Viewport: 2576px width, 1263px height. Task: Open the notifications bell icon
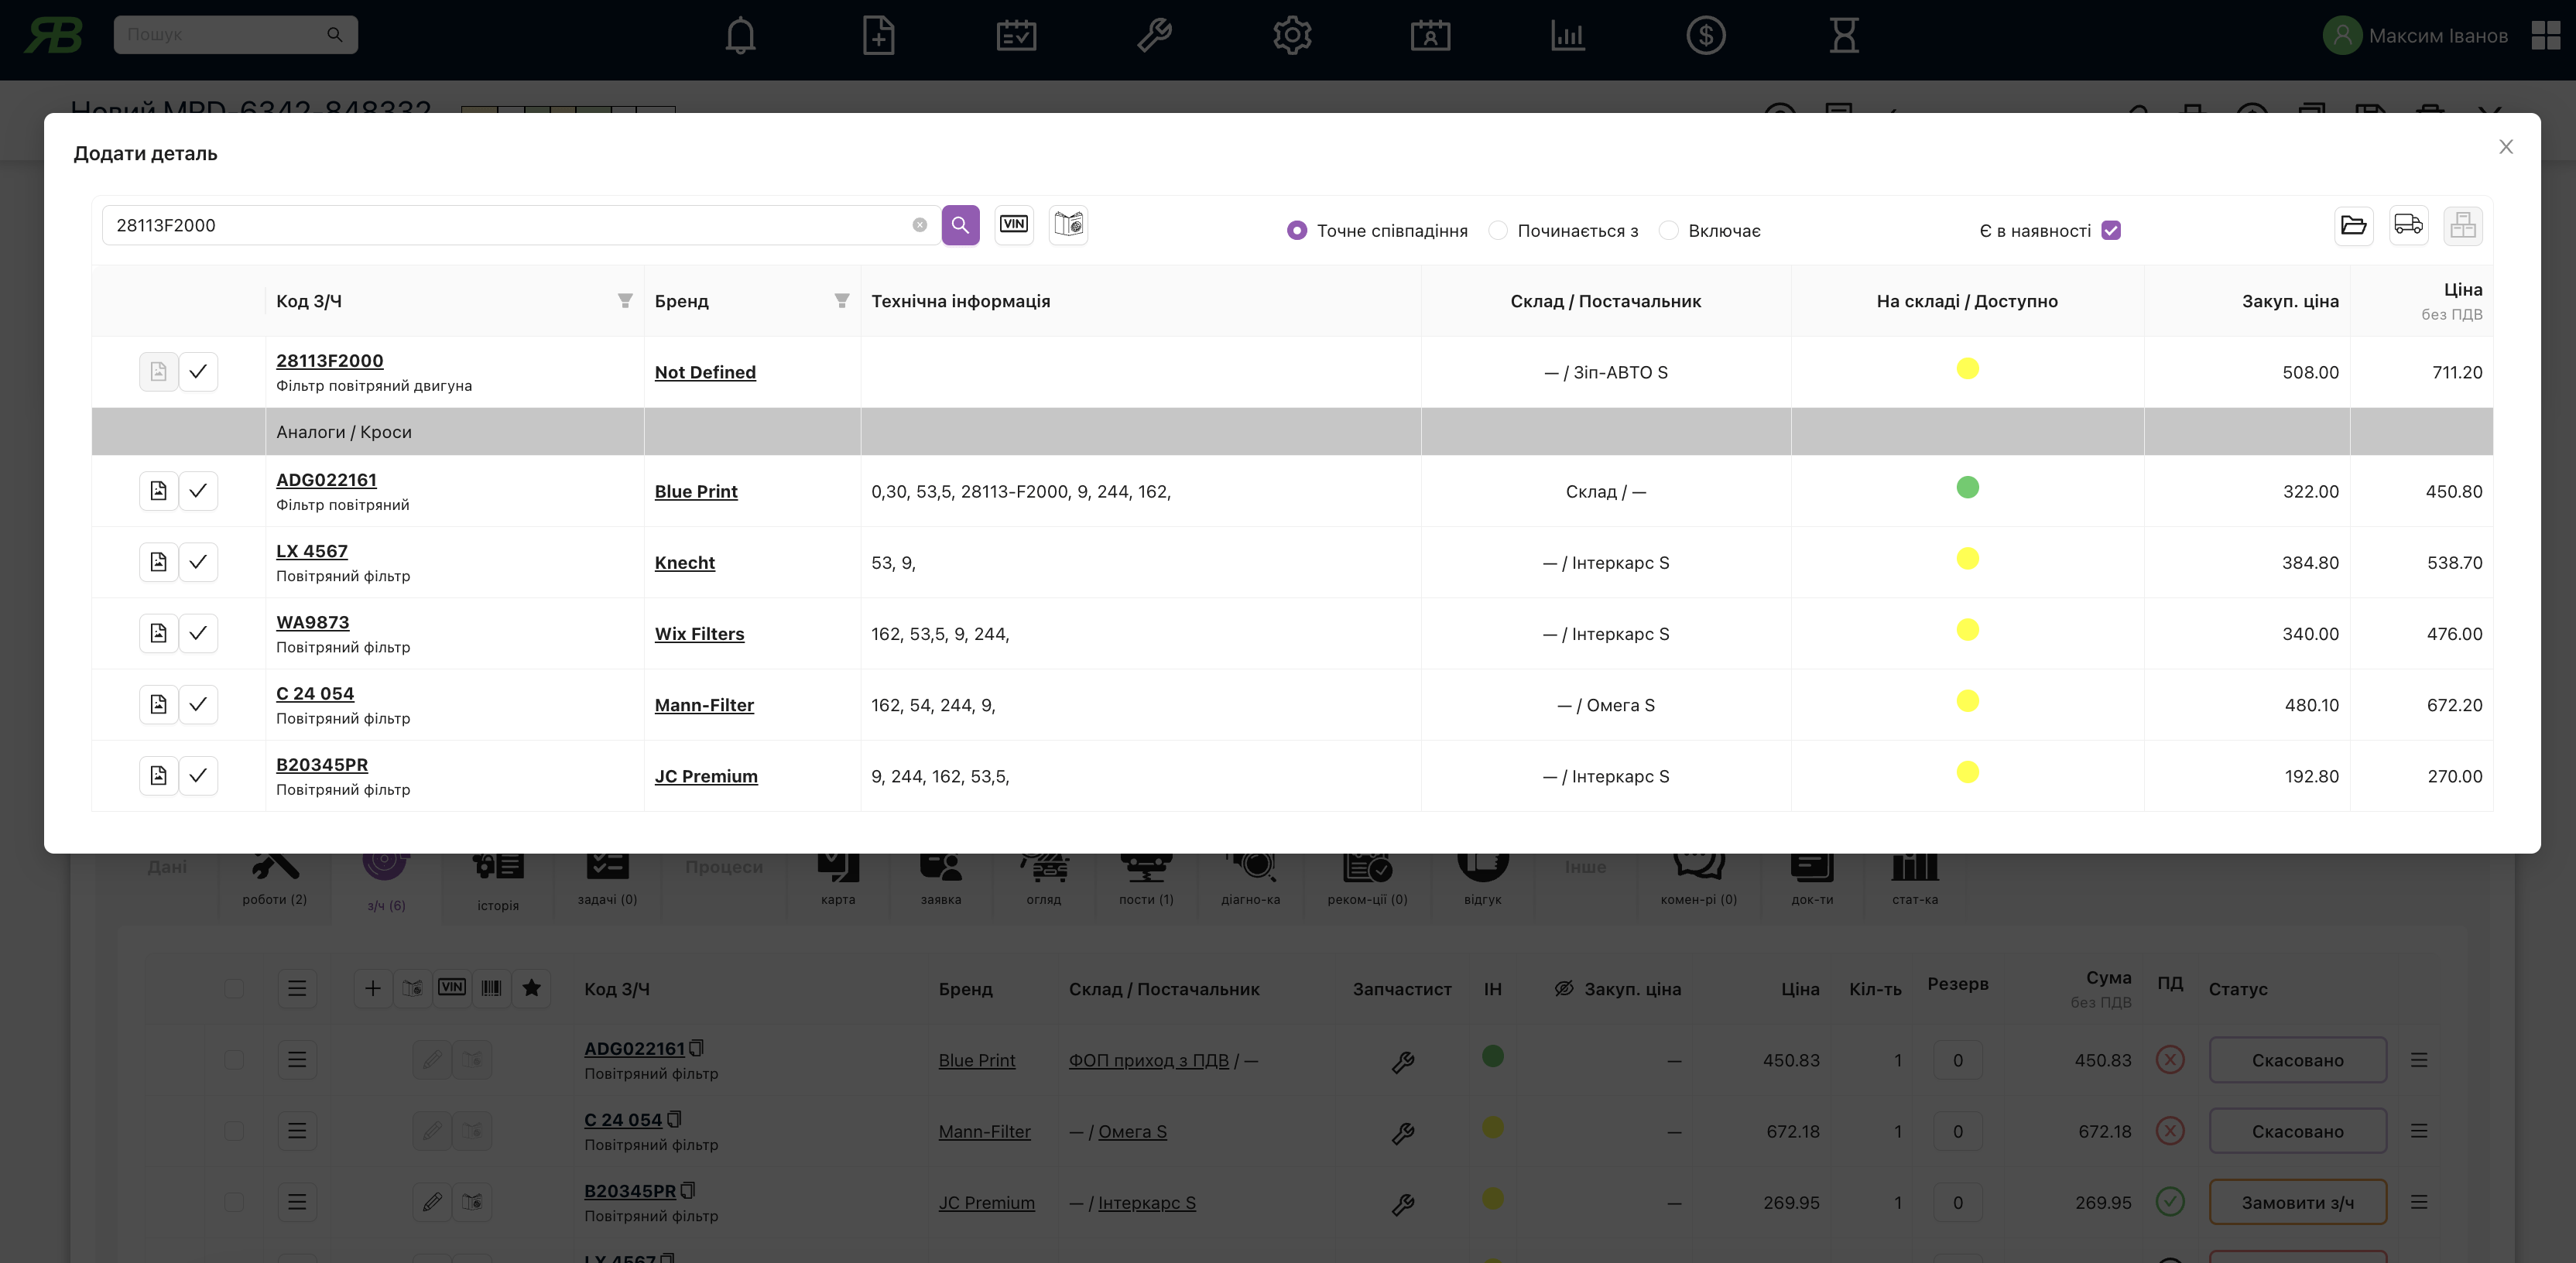click(740, 36)
